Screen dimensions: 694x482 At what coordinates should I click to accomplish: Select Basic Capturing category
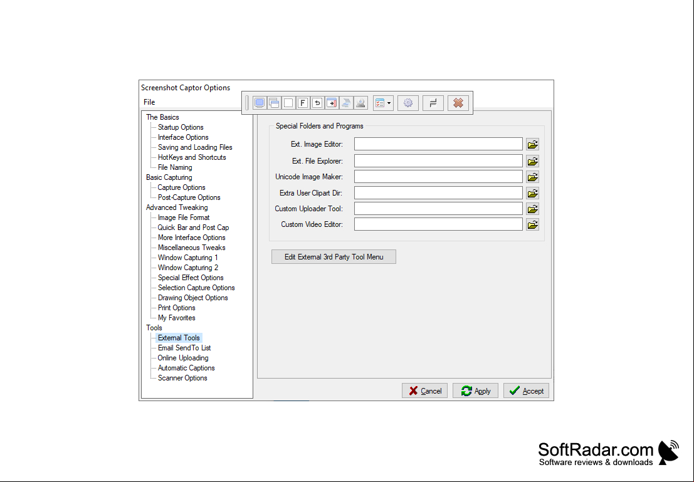click(169, 177)
